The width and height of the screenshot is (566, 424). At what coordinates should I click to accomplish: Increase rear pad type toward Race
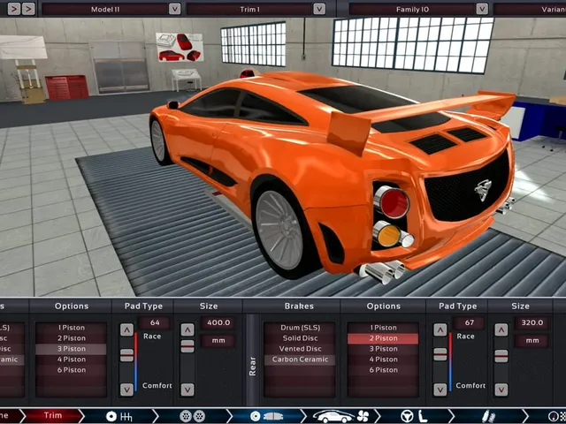click(x=440, y=329)
